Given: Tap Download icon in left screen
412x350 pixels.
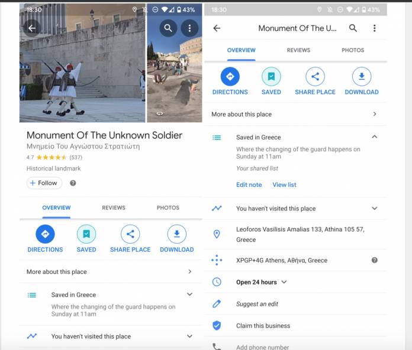Looking at the screenshot, I should point(177,234).
